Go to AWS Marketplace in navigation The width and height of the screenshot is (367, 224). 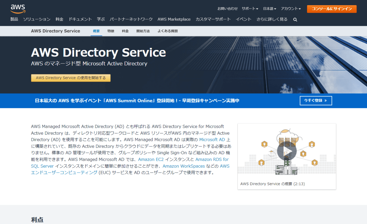(174, 19)
